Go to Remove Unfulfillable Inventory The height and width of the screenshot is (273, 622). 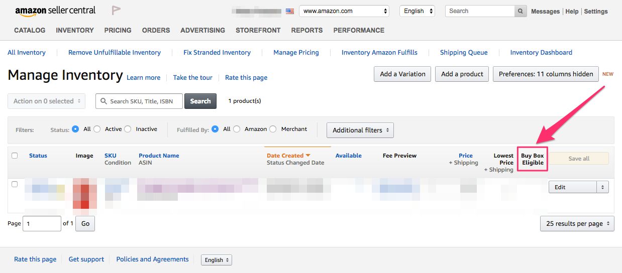click(115, 52)
